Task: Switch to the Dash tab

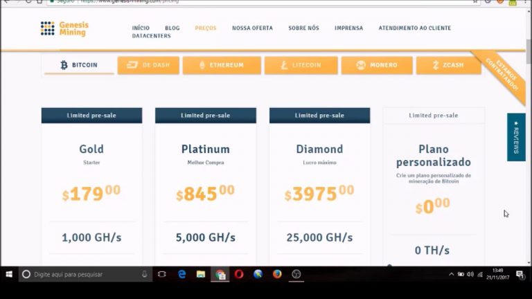Action: pos(148,65)
